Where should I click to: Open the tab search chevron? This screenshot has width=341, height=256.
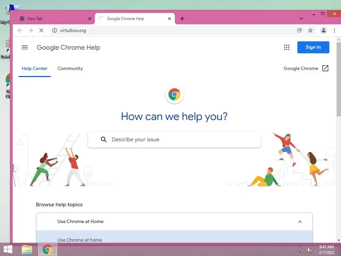[301, 19]
